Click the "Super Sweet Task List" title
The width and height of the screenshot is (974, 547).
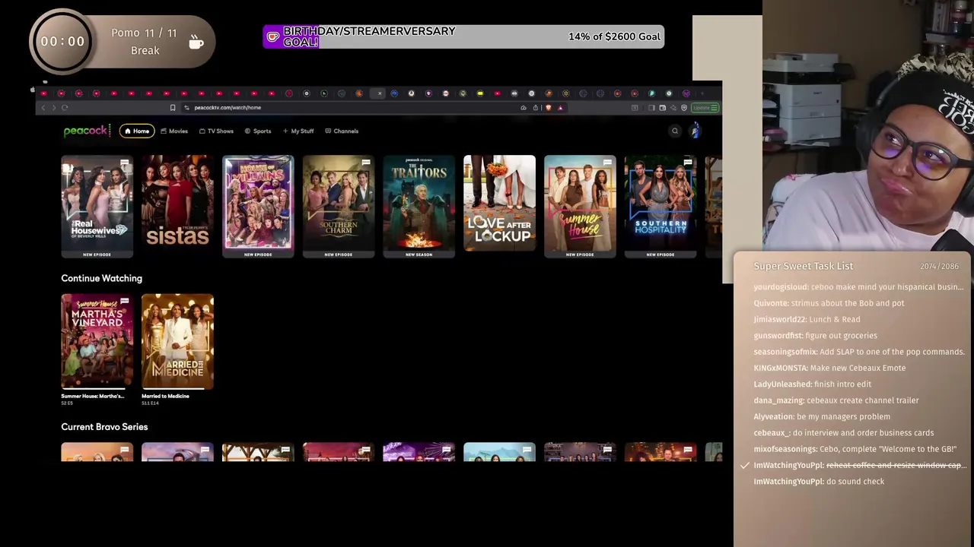(804, 266)
